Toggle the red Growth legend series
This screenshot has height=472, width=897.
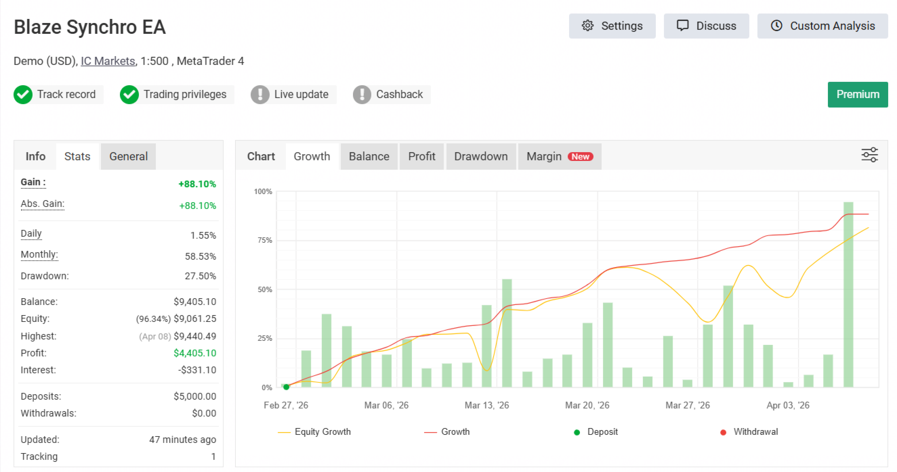pos(447,431)
